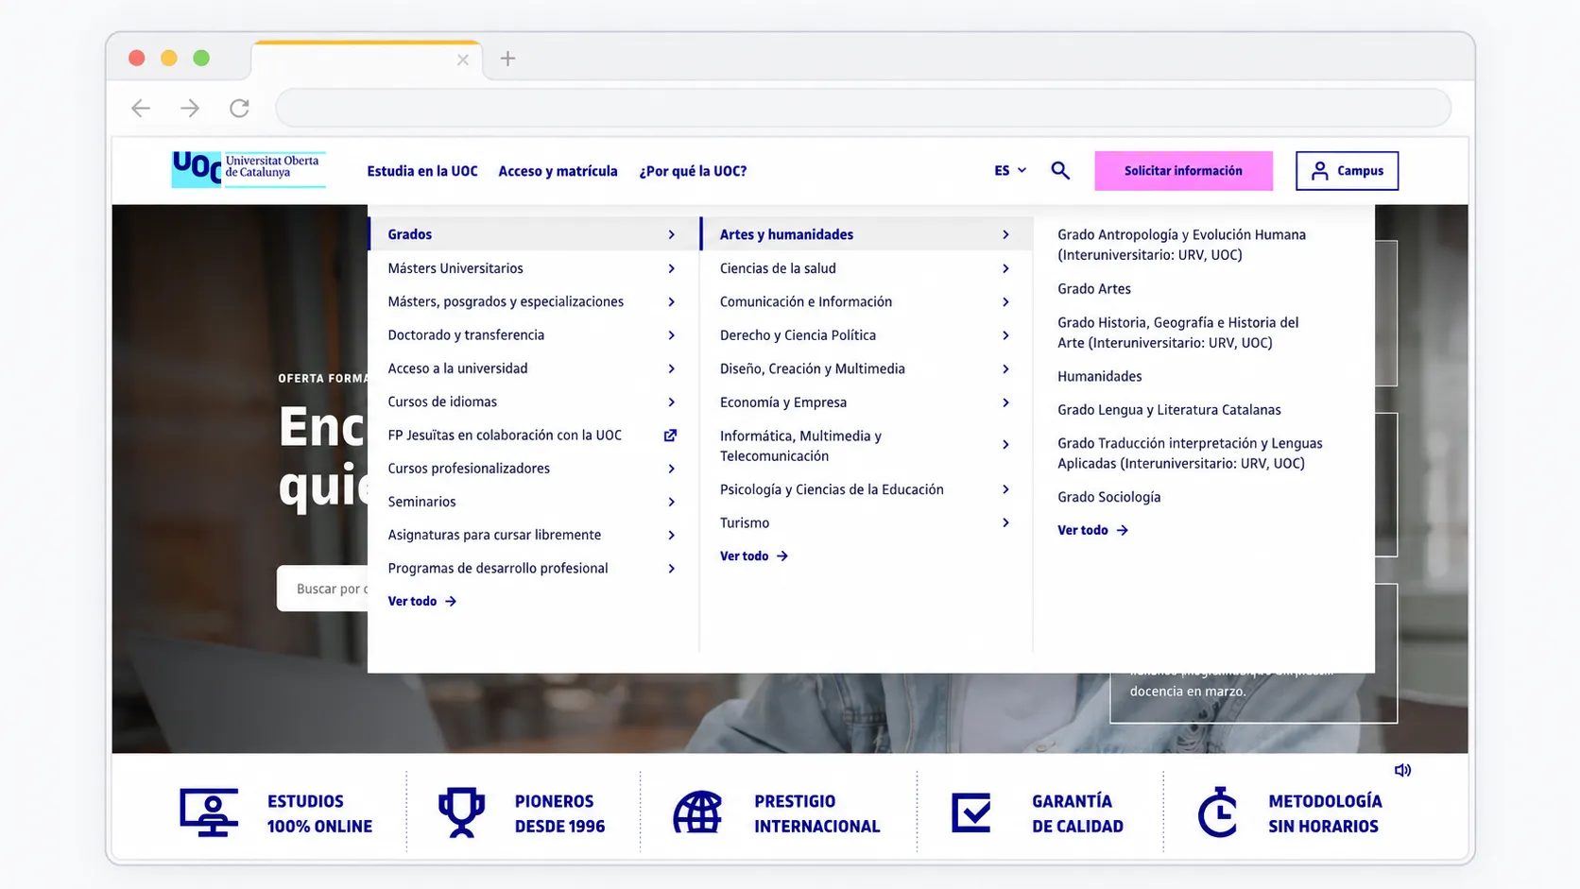Click the browser forward arrow
1580x889 pixels.
190,109
